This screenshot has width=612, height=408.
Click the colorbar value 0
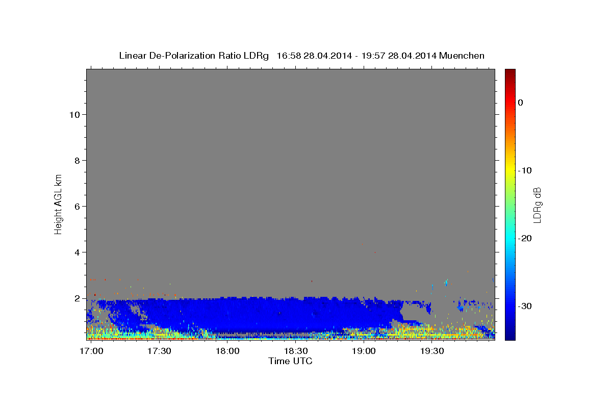pos(521,103)
